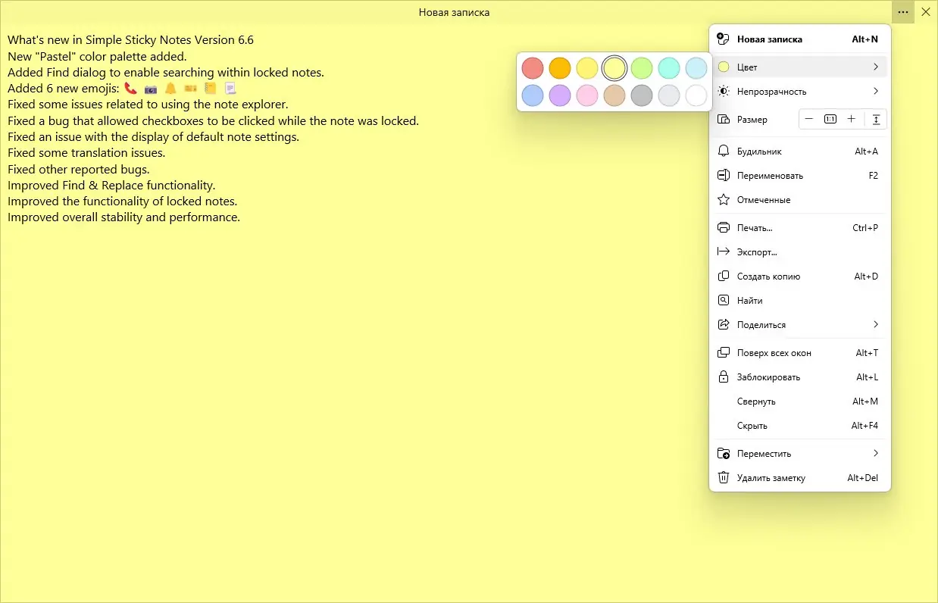The height and width of the screenshot is (603, 938).
Task: Click the line "Fixed a bug that allowed checkboxes"
Action: 213,121
